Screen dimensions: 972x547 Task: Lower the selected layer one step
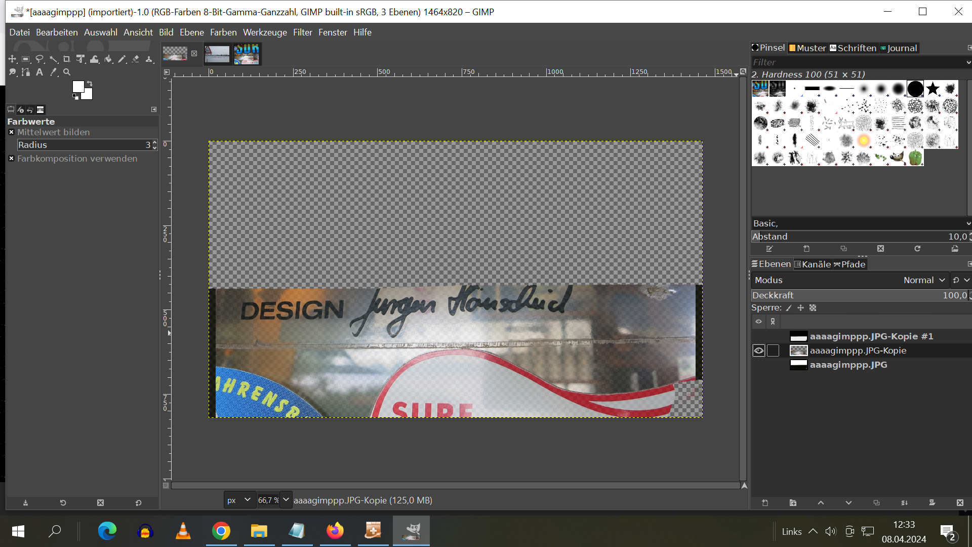[x=848, y=503]
